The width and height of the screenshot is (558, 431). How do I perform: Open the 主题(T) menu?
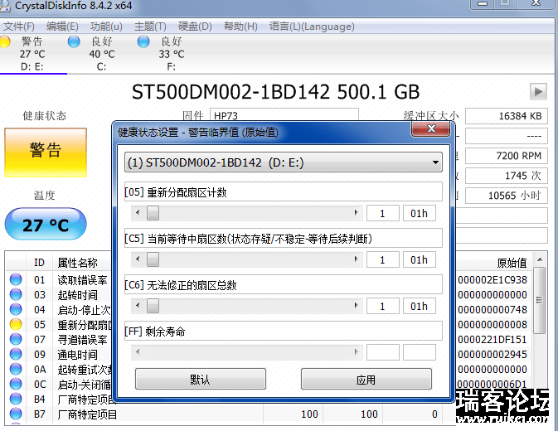pos(150,27)
